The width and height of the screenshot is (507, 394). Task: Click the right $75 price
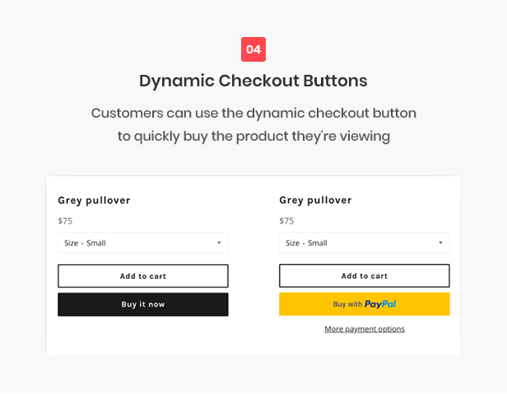pyautogui.click(x=286, y=221)
